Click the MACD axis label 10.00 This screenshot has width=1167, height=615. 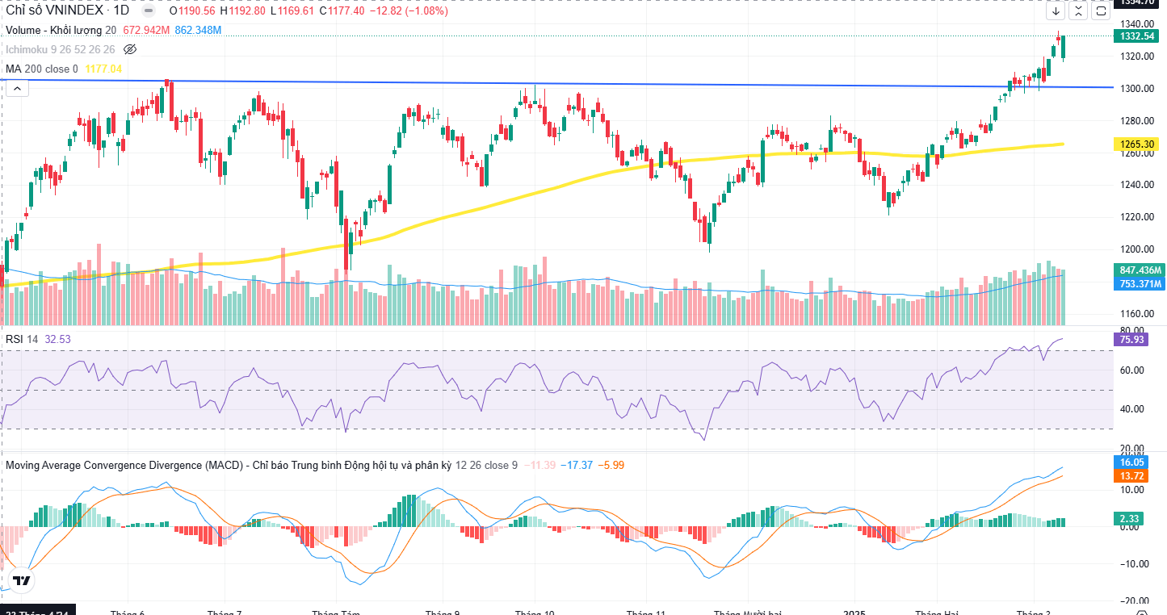click(1131, 490)
